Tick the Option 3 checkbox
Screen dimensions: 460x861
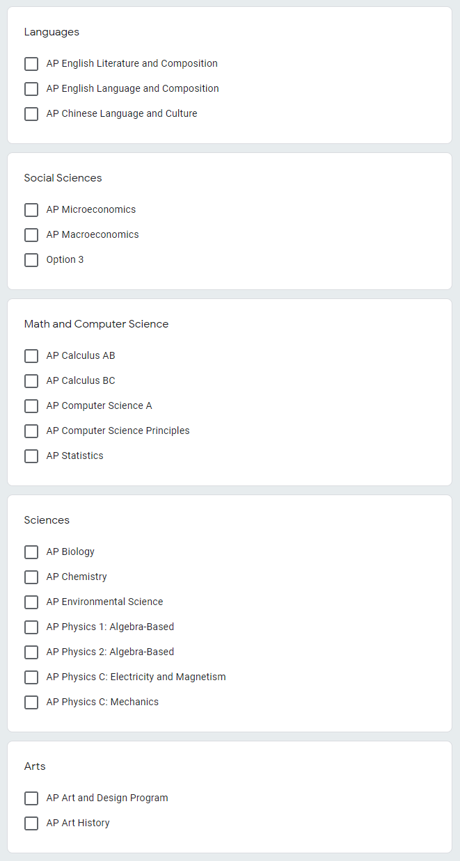coord(31,260)
